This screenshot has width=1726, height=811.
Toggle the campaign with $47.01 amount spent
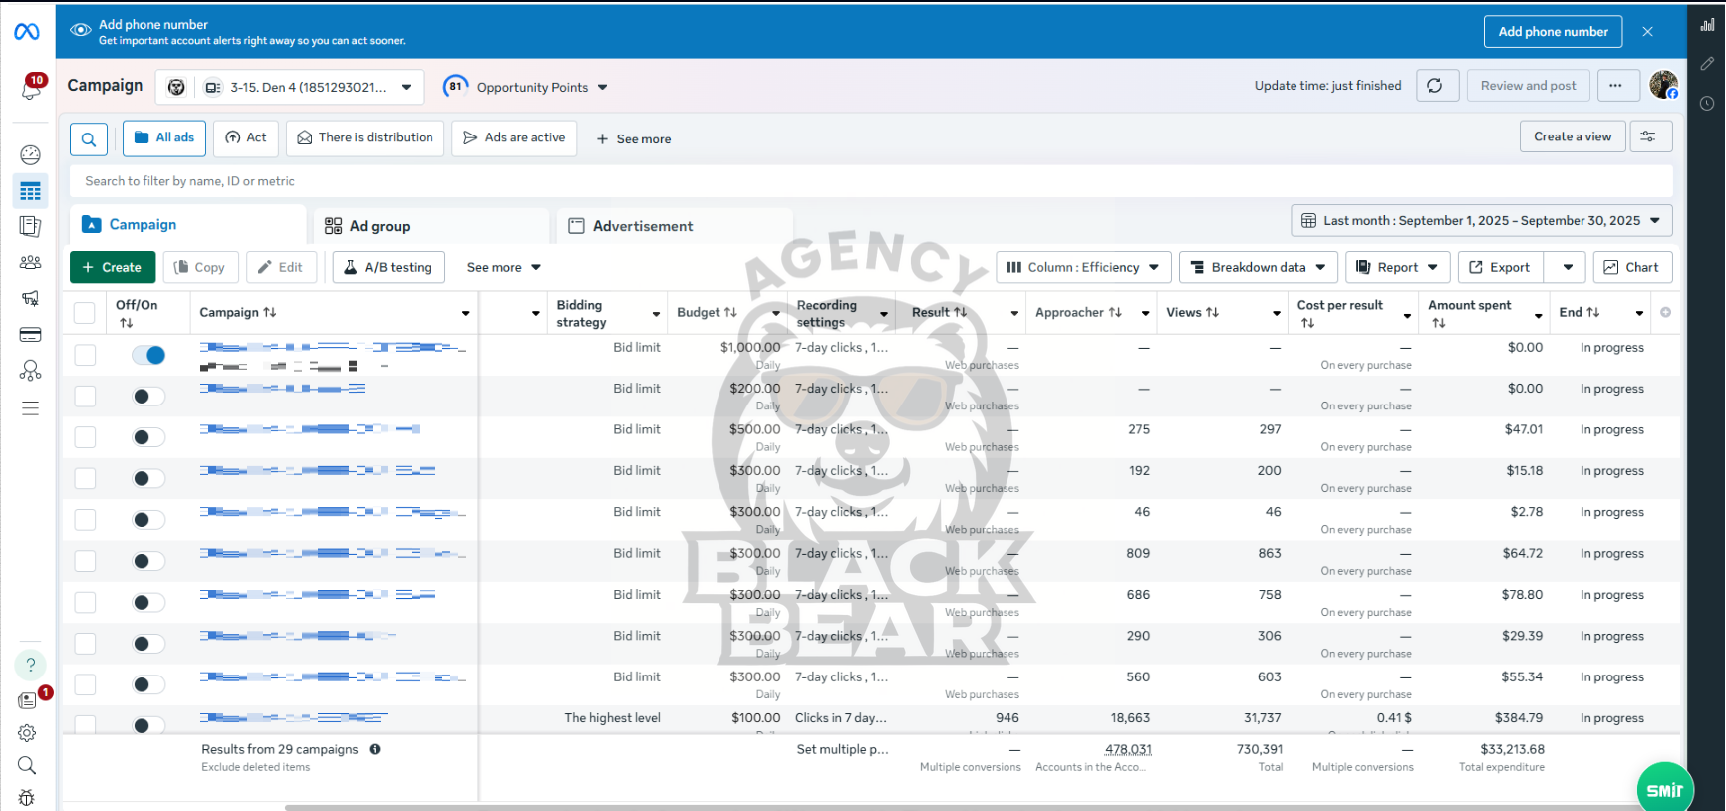(148, 437)
